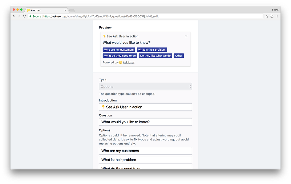The width and height of the screenshot is (291, 184).
Task: Select 'What do they need to do' option
Action: (120, 56)
